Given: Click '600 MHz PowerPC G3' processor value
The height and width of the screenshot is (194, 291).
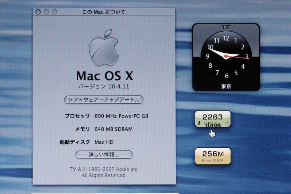Looking at the screenshot, I should tap(121, 116).
